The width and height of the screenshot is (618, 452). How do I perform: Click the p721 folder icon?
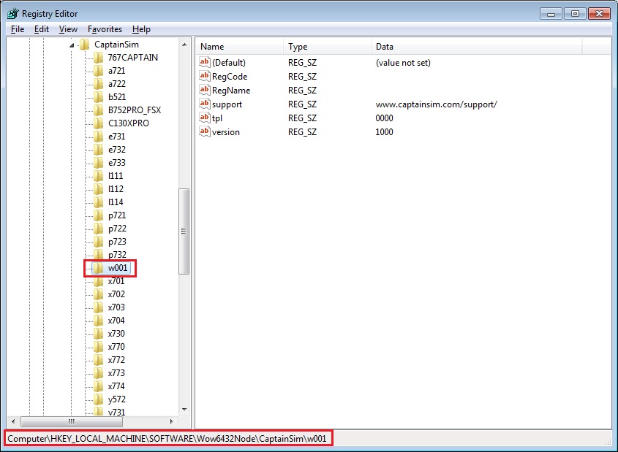pyautogui.click(x=98, y=215)
